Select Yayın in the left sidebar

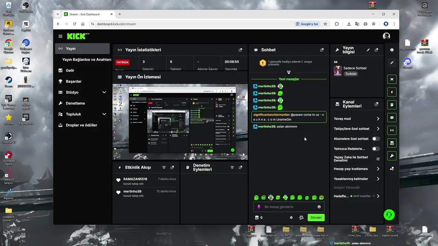coord(82,49)
